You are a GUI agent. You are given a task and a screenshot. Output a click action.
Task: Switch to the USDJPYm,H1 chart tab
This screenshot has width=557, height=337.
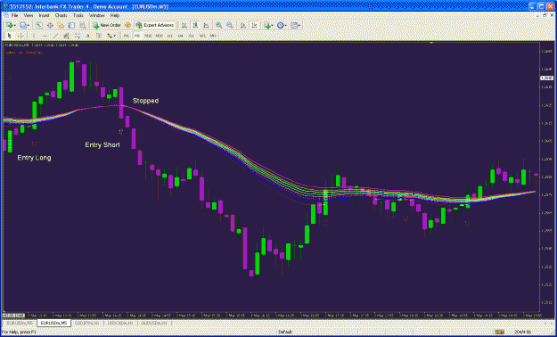[x=87, y=323]
